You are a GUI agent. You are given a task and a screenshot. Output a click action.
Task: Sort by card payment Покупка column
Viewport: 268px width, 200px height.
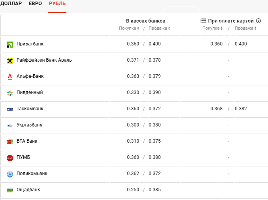click(213, 28)
